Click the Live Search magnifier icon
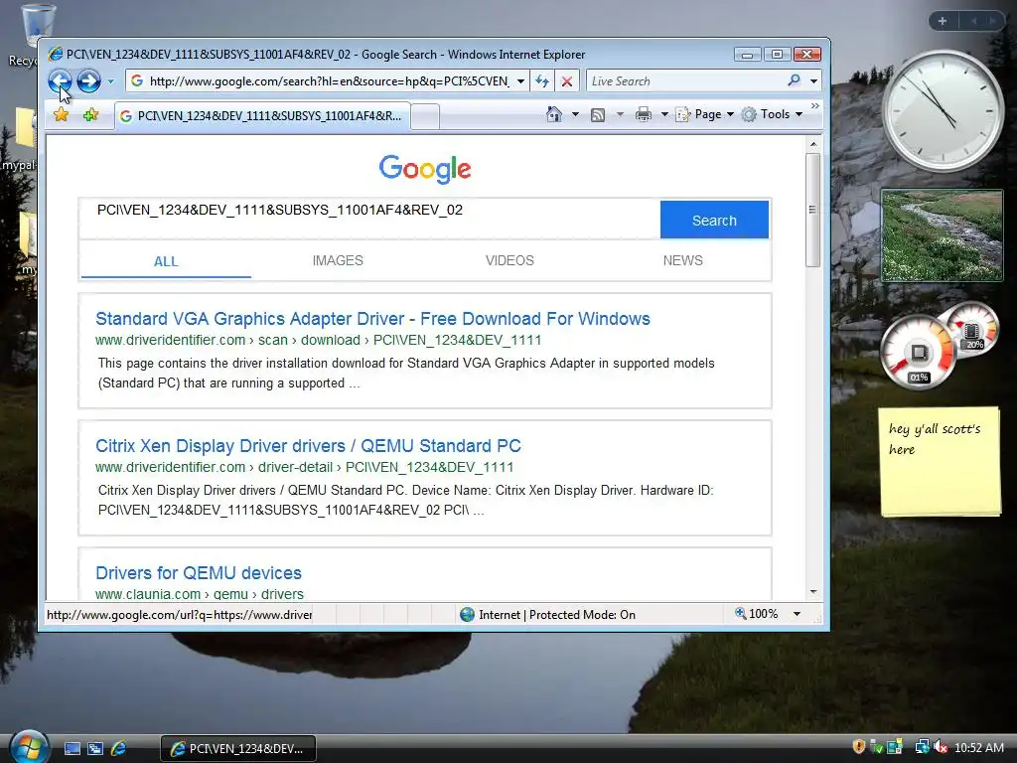 click(794, 80)
